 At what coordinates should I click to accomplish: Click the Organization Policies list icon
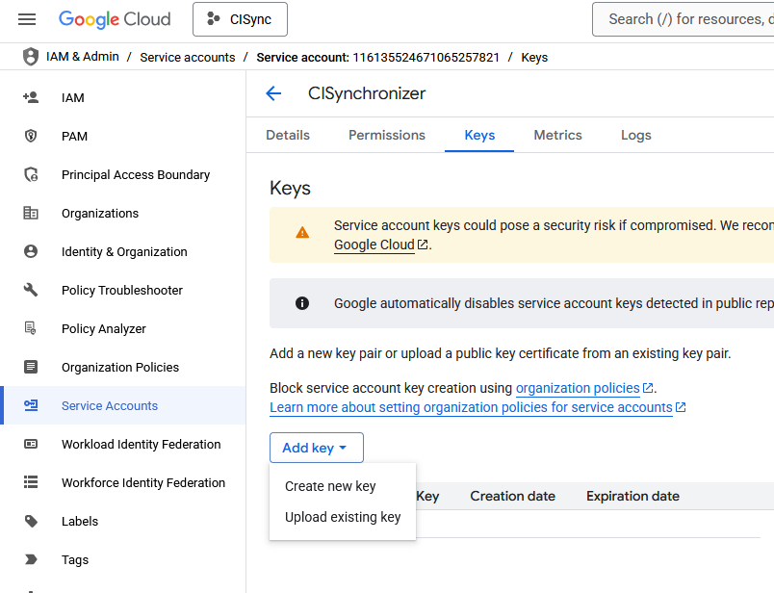pos(31,367)
